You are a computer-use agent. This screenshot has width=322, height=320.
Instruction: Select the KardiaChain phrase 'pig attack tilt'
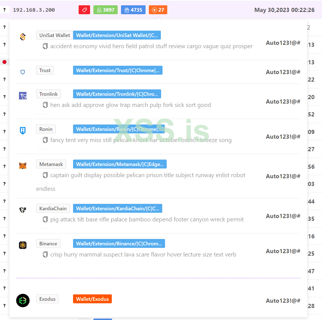click(147, 219)
